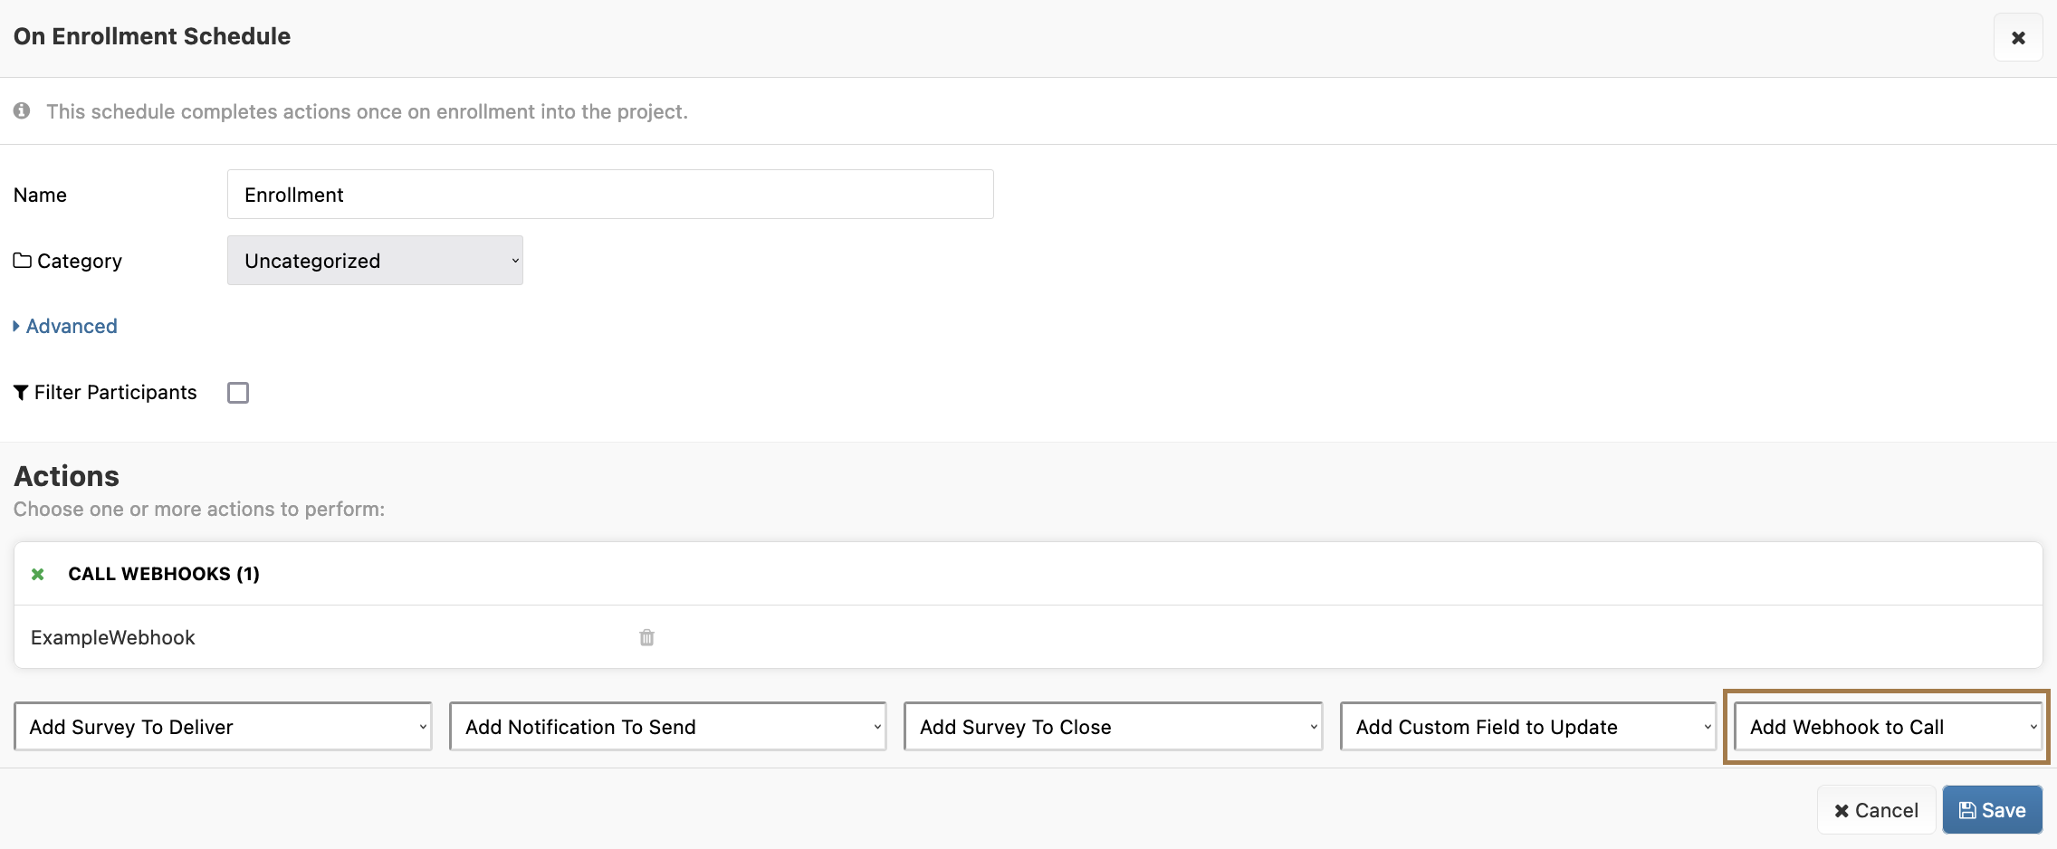Click the Actions section heading
This screenshot has width=2057, height=849.
66,476
